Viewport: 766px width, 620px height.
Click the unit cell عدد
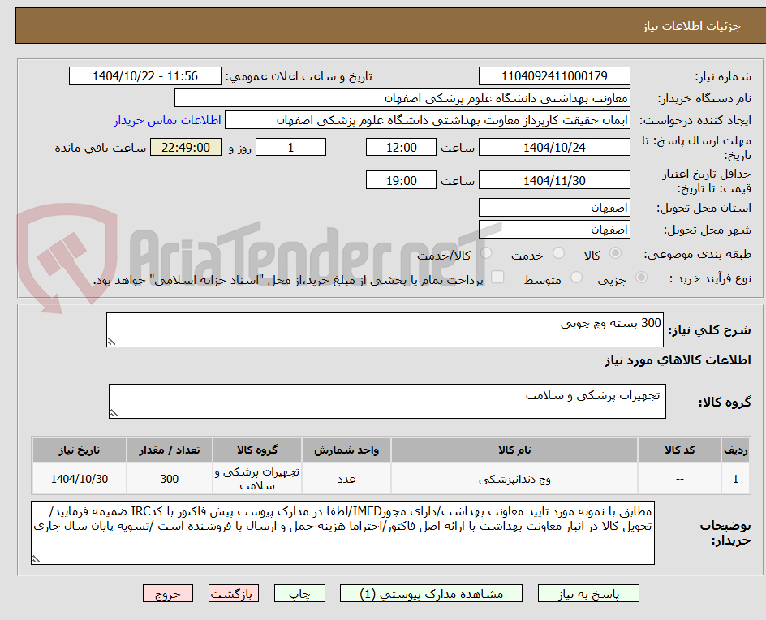point(346,479)
